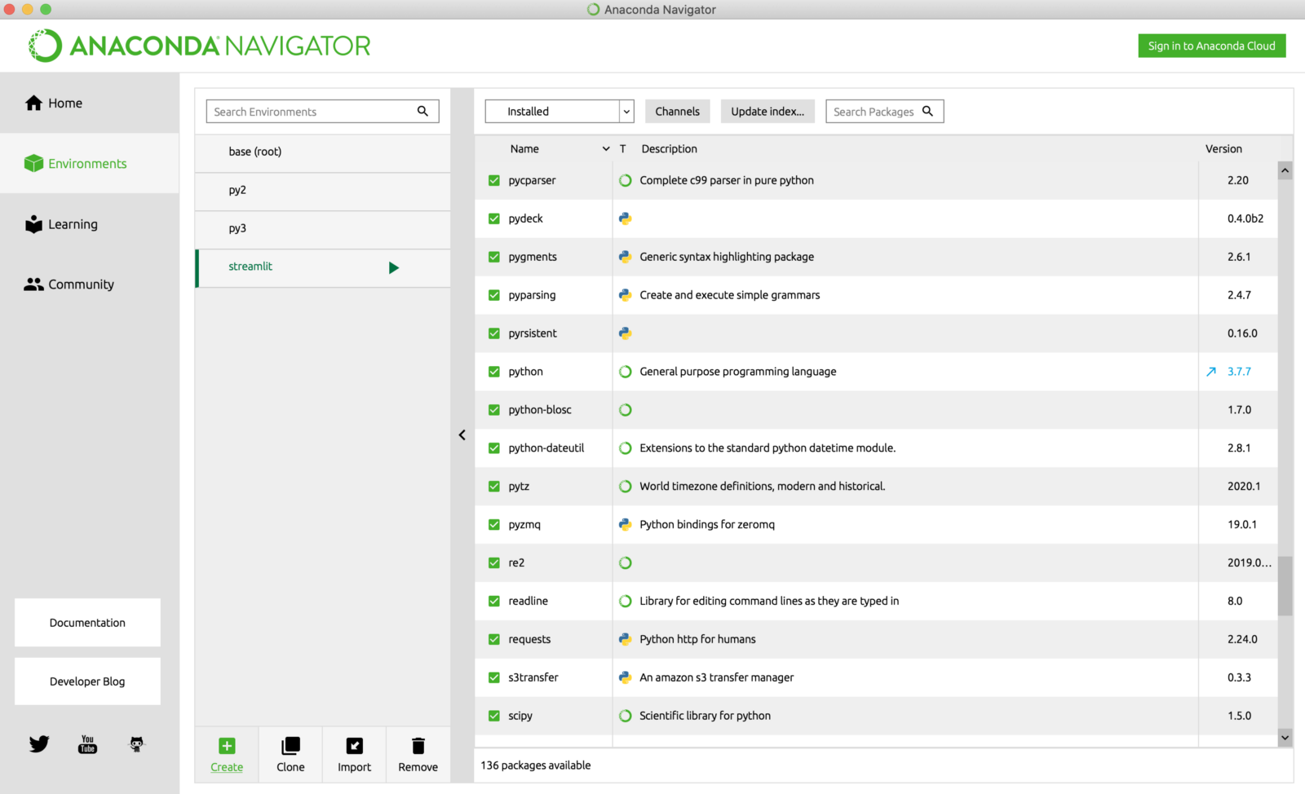Image resolution: width=1305 pixels, height=794 pixels.
Task: Open the GitHub icon link
Action: [137, 743]
